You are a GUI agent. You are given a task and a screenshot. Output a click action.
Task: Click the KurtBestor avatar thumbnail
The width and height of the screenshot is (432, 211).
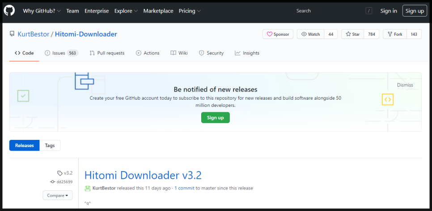(88, 188)
